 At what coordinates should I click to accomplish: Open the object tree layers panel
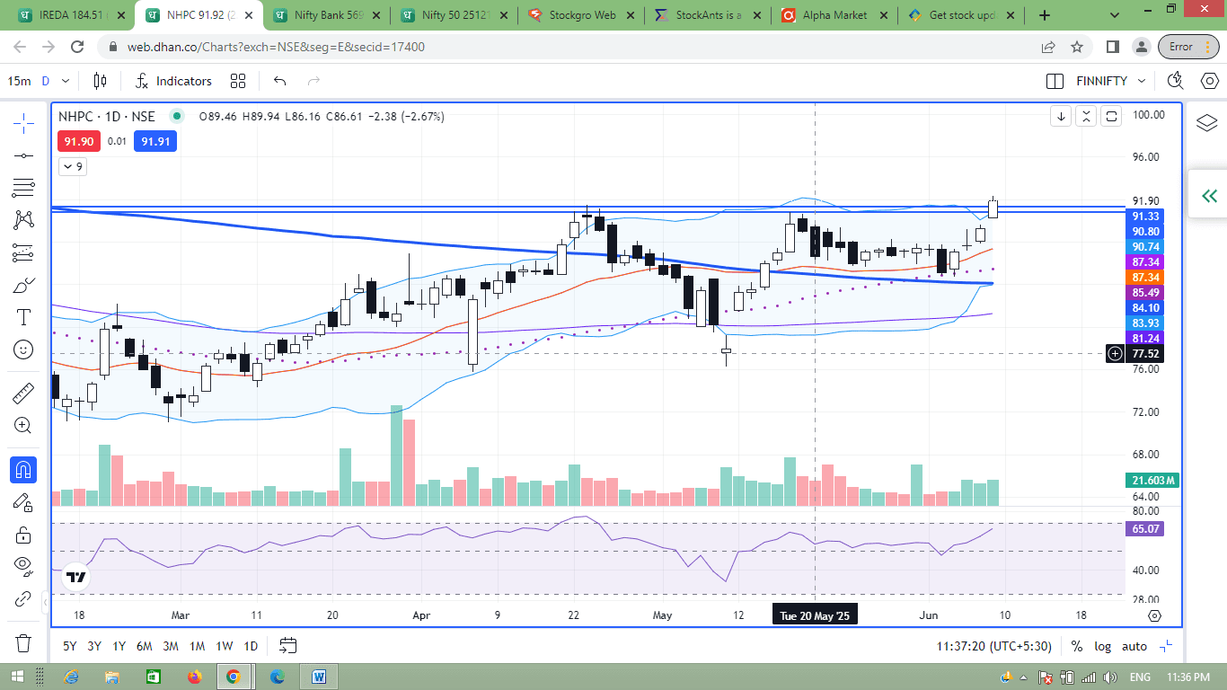[x=1206, y=123]
